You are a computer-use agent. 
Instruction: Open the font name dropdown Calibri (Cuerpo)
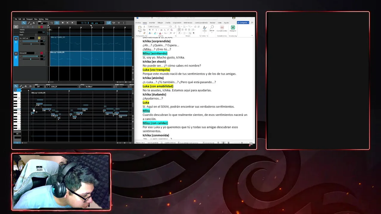(159, 26)
